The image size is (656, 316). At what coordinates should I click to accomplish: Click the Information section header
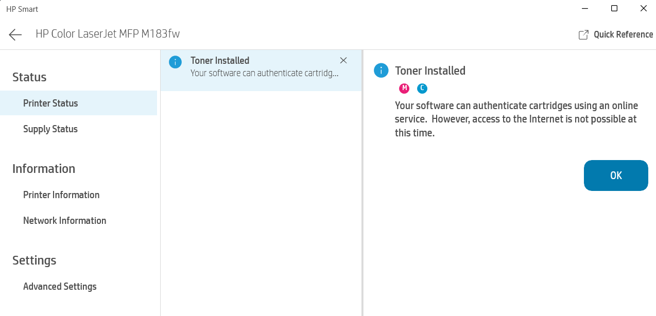44,168
